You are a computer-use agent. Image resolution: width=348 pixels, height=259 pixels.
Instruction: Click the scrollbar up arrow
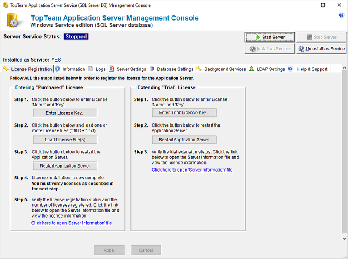[345, 67]
